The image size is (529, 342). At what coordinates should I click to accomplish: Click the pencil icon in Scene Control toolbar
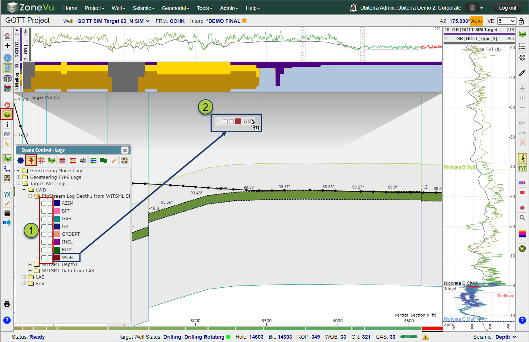[114, 160]
